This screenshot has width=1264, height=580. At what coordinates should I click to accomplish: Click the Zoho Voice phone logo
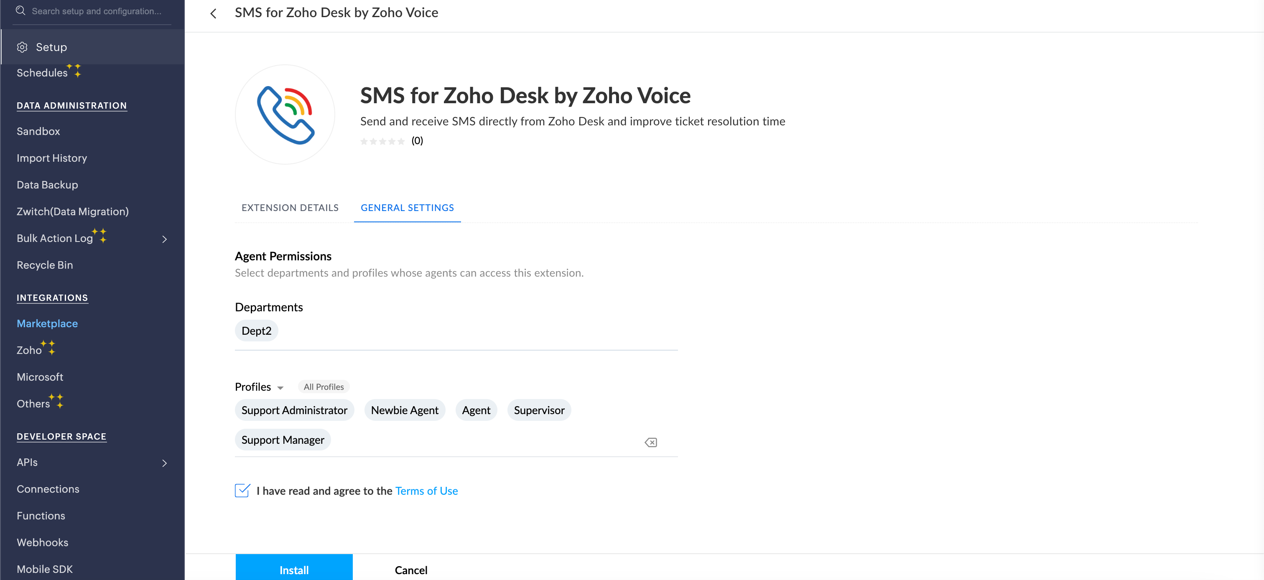[285, 114]
